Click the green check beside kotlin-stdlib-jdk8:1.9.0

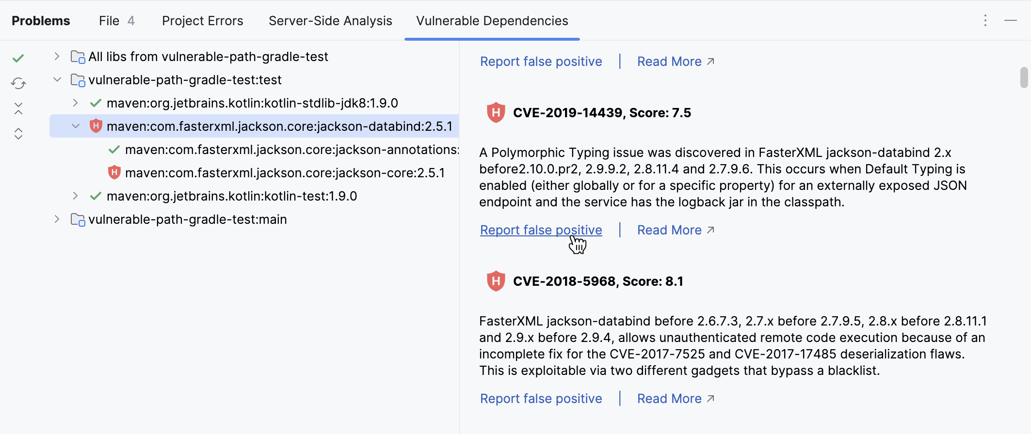coord(96,103)
